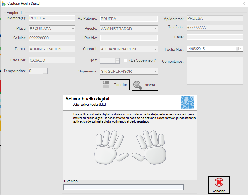The height and width of the screenshot is (195, 248).
Task: Decrease Temporadas value with down arrow
Action: 45,72
